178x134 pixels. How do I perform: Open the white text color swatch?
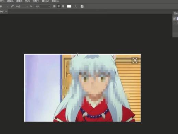(x=69, y=6)
